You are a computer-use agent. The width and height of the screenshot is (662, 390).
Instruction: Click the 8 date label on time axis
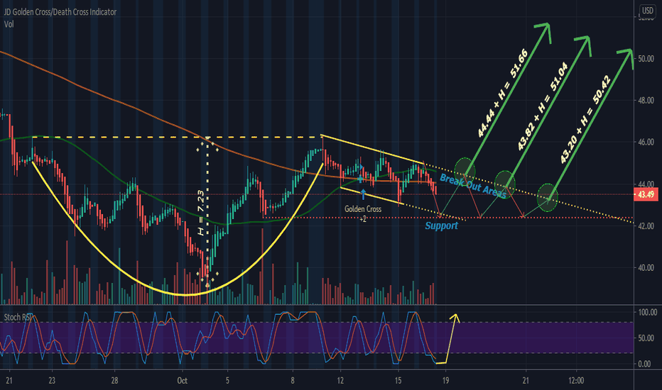pyautogui.click(x=293, y=381)
